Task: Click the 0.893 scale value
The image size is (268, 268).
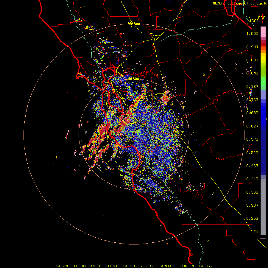Action: [252, 60]
